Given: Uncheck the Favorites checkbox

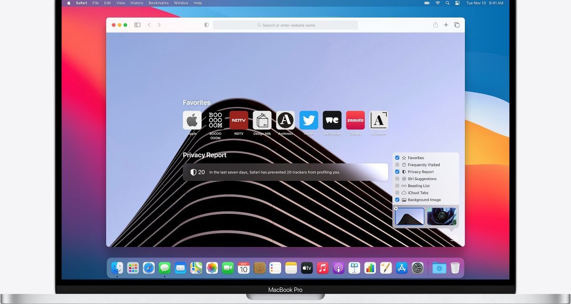Looking at the screenshot, I should point(397,158).
